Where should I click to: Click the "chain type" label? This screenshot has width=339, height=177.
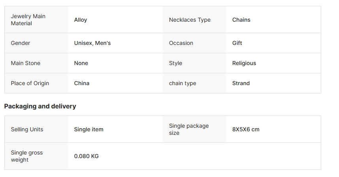click(x=183, y=83)
